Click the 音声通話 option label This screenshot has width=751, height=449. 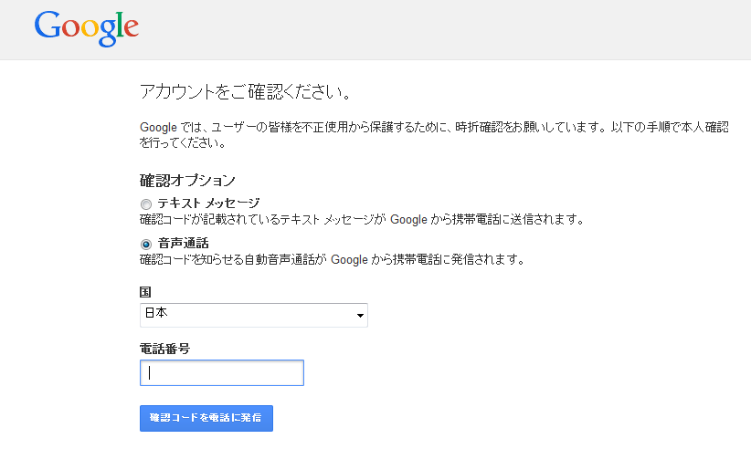tap(184, 244)
